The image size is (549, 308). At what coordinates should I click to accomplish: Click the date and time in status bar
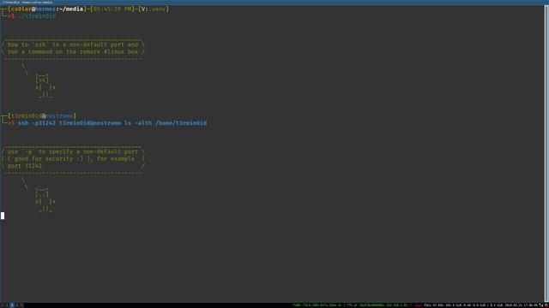click(521, 305)
